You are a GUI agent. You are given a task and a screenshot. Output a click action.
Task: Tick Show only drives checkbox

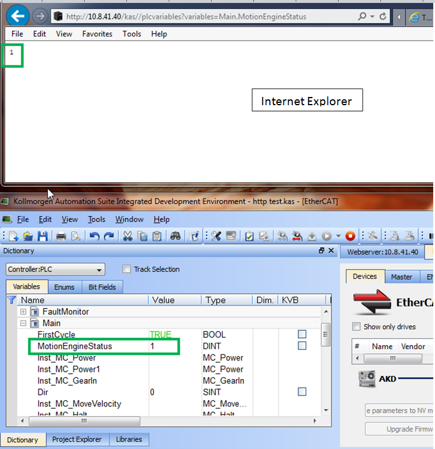pyautogui.click(x=356, y=326)
